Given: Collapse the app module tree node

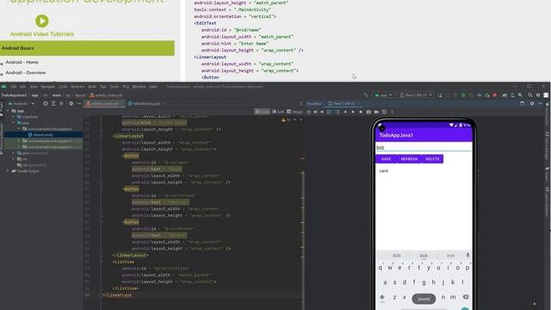Looking at the screenshot, I should [x=8, y=111].
